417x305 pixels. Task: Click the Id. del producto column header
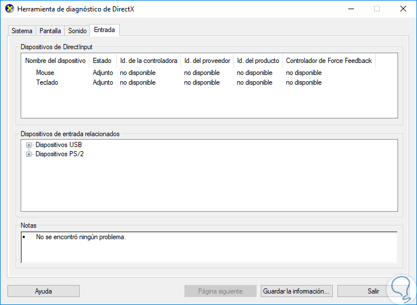(258, 61)
